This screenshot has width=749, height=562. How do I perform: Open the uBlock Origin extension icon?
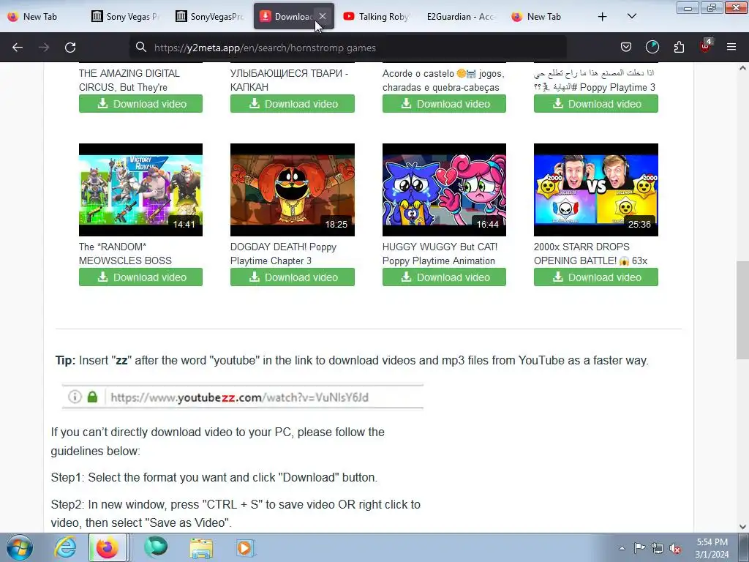[x=706, y=46]
